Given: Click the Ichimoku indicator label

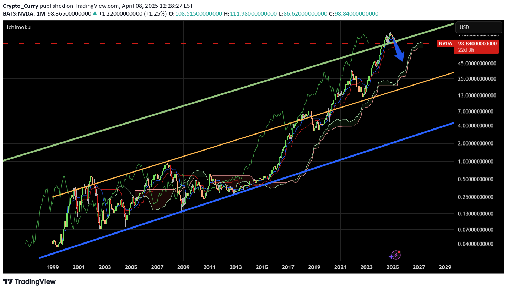Looking at the screenshot, I should 19,27.
